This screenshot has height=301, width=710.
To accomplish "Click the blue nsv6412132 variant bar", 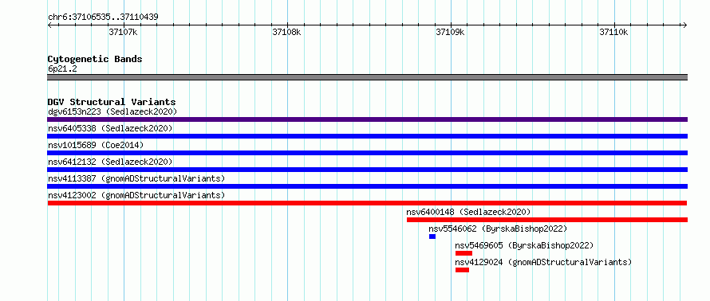I will click(x=367, y=170).
